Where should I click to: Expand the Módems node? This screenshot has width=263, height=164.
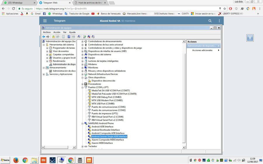click(82, 64)
